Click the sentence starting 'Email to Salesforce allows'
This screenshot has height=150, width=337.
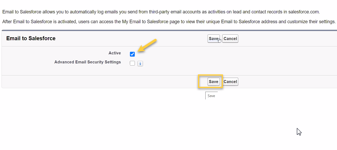[161, 12]
